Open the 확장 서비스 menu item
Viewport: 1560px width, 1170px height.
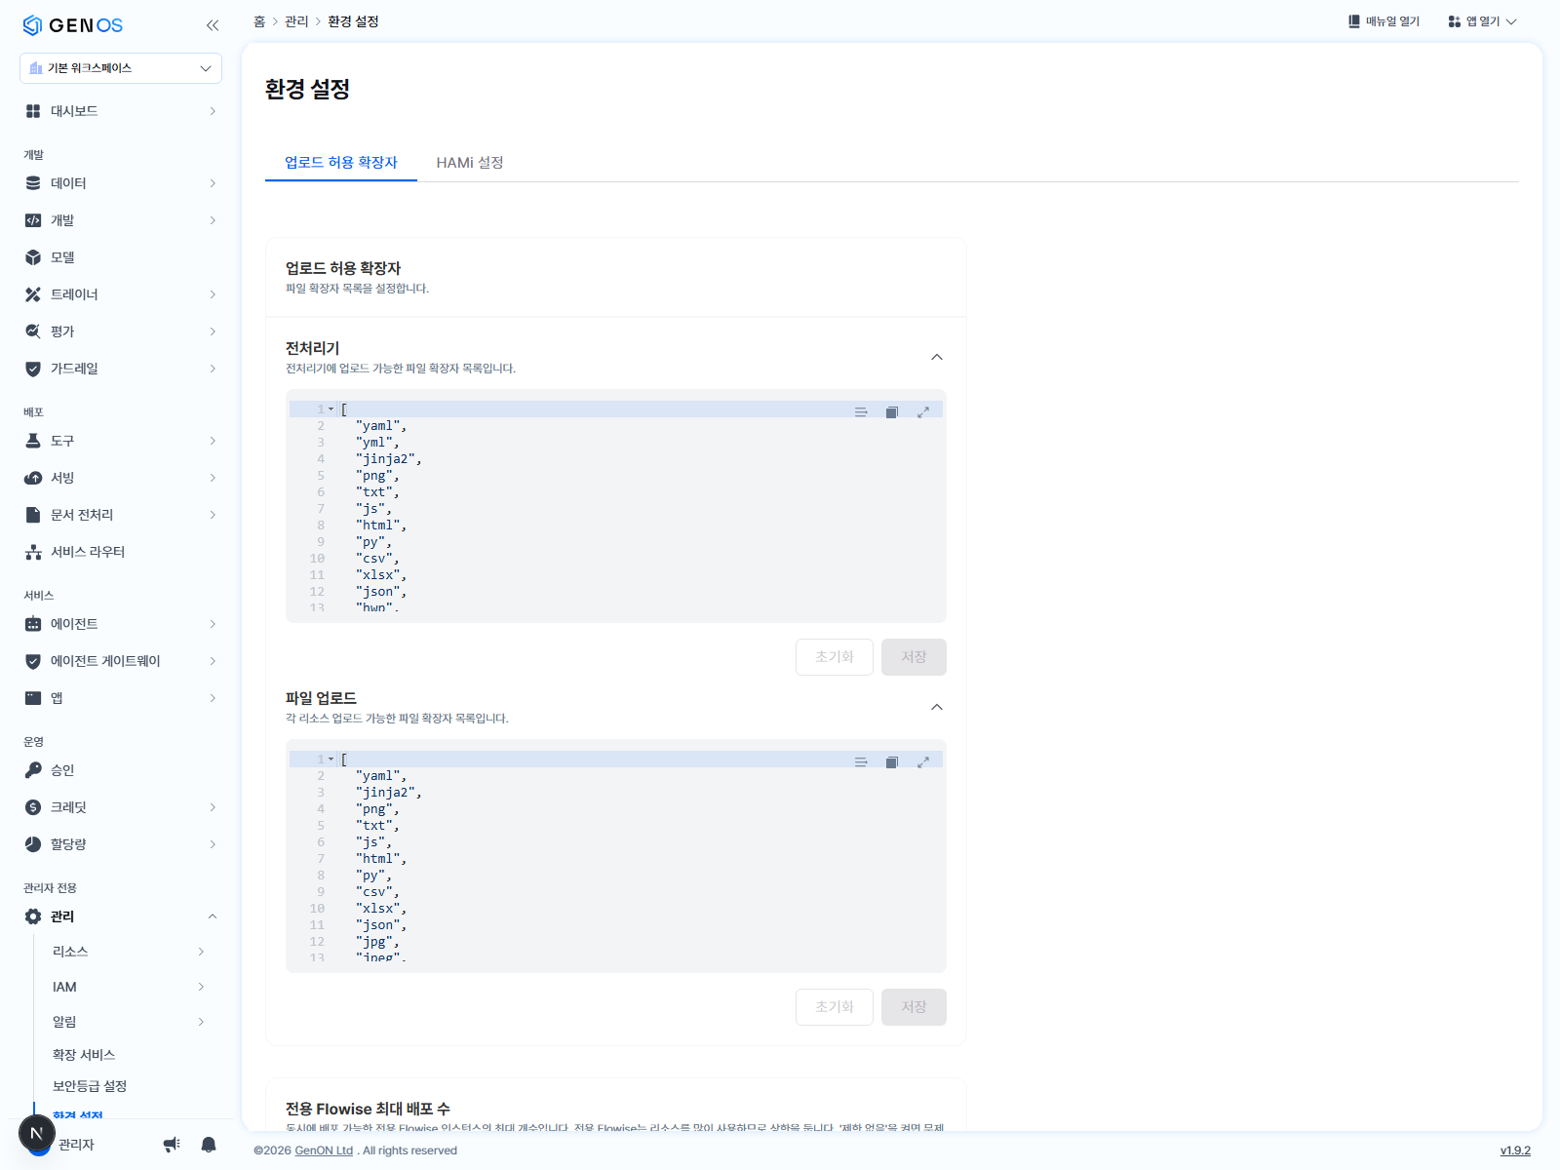click(x=84, y=1055)
